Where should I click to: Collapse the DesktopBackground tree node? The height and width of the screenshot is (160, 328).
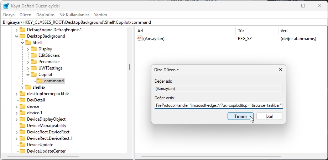(16, 36)
